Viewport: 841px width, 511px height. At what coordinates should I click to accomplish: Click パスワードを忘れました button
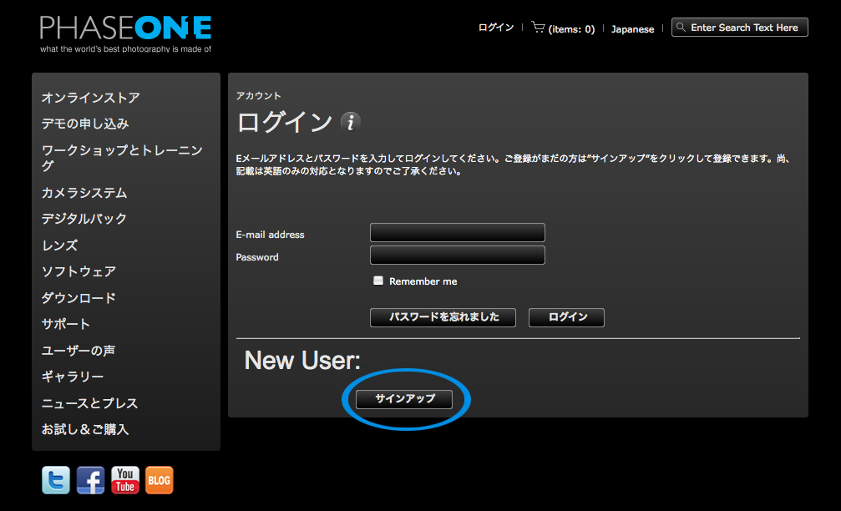[x=443, y=317]
